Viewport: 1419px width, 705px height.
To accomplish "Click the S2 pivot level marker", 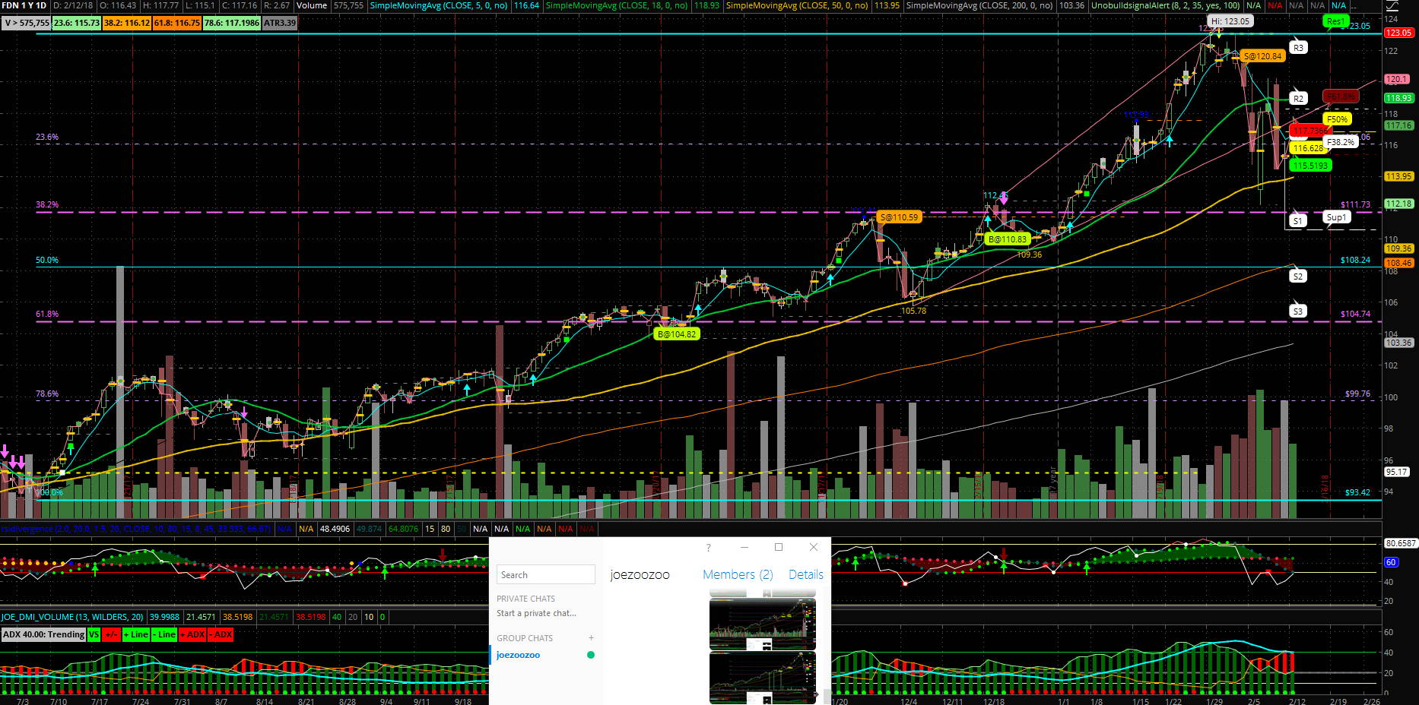I will [x=1298, y=277].
